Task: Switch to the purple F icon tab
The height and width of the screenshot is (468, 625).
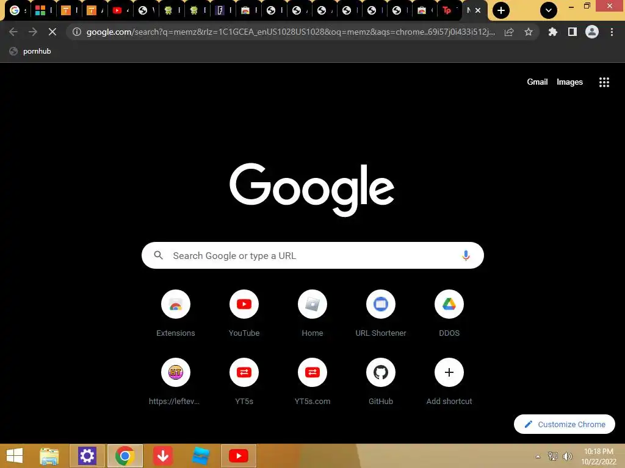Action: point(222,11)
